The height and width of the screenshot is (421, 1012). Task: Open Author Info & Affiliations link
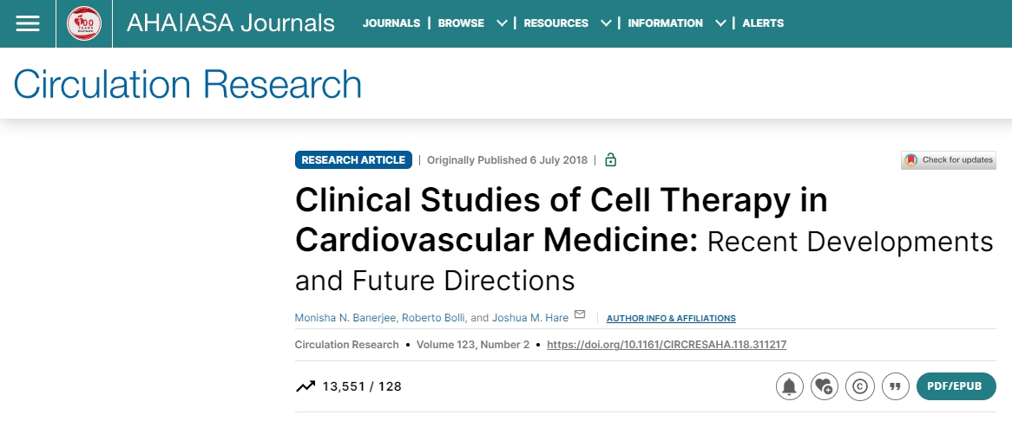pyautogui.click(x=671, y=319)
